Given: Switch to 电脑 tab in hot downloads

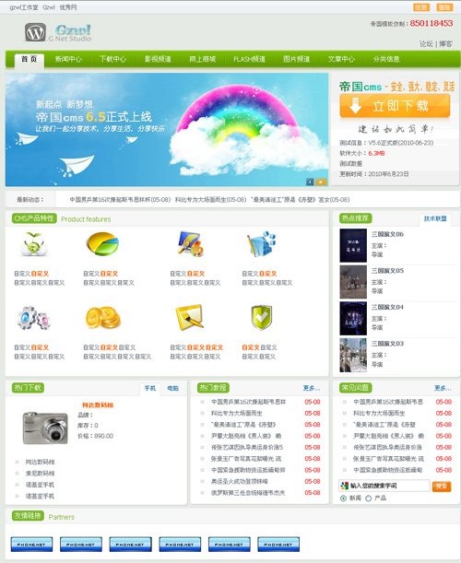Looking at the screenshot, I should coord(172,388).
